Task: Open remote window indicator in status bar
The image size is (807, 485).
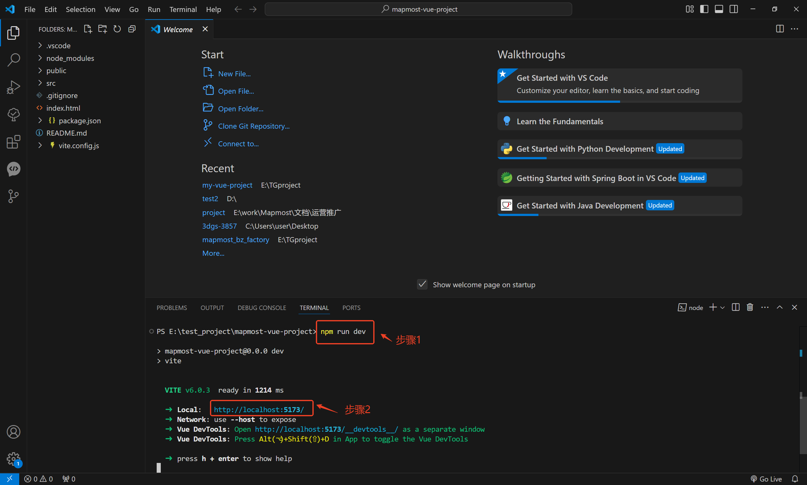Action: 9,479
